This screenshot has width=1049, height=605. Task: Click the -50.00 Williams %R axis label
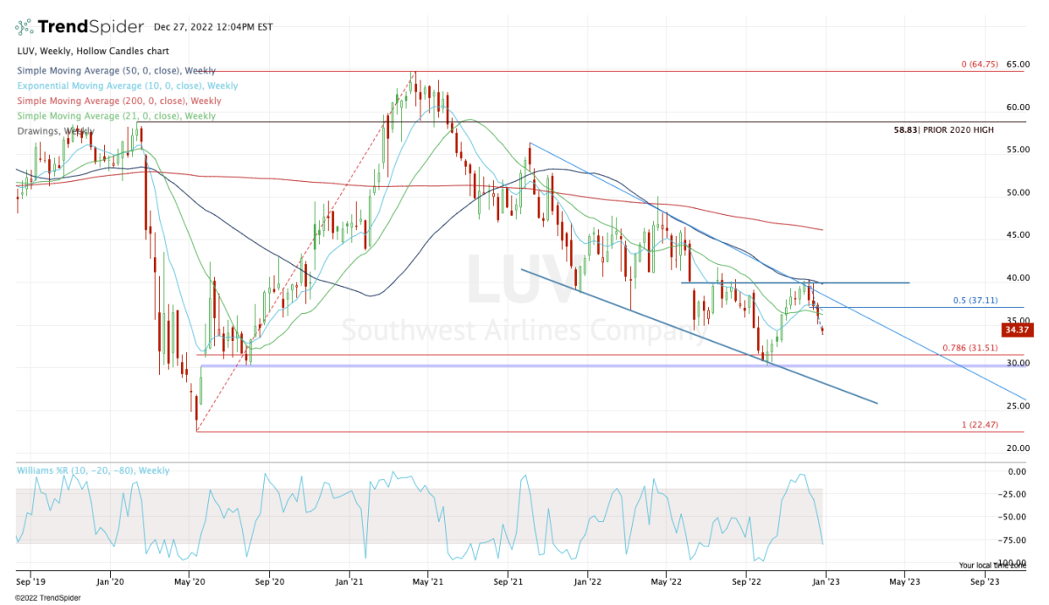point(1014,518)
